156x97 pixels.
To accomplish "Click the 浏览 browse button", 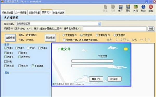I will (x=151, y=29).
